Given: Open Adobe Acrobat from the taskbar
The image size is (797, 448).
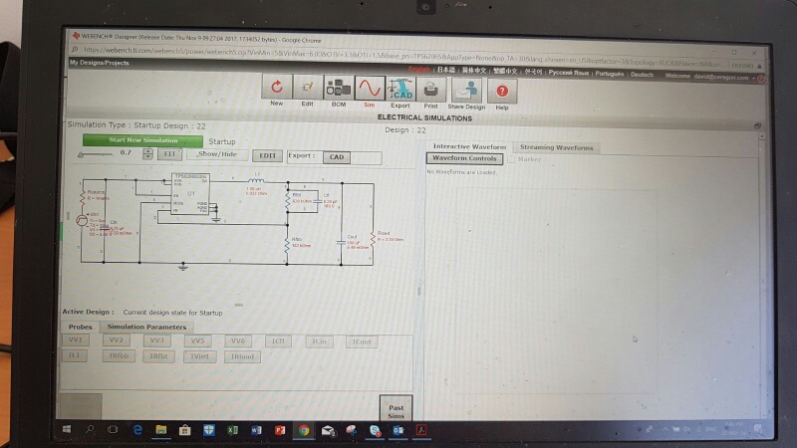Looking at the screenshot, I should (x=421, y=430).
